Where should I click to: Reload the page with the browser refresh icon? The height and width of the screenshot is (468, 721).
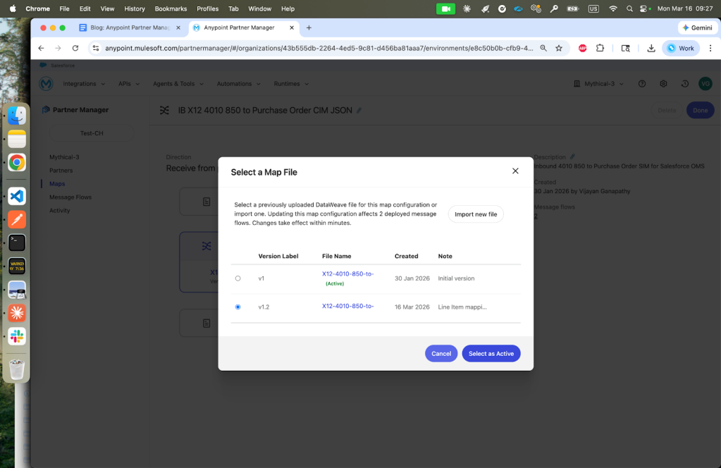[x=75, y=48]
